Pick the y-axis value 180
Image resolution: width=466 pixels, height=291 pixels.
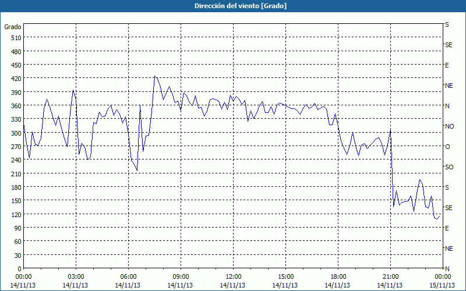(16, 187)
